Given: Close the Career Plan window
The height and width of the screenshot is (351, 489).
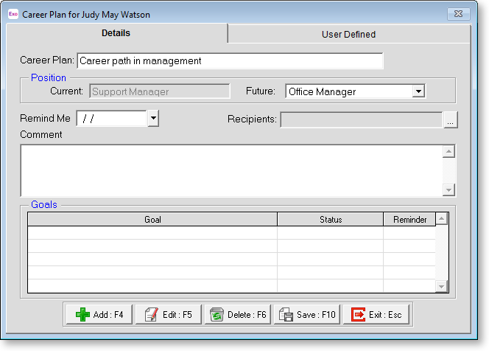Looking at the screenshot, I should click(457, 13).
